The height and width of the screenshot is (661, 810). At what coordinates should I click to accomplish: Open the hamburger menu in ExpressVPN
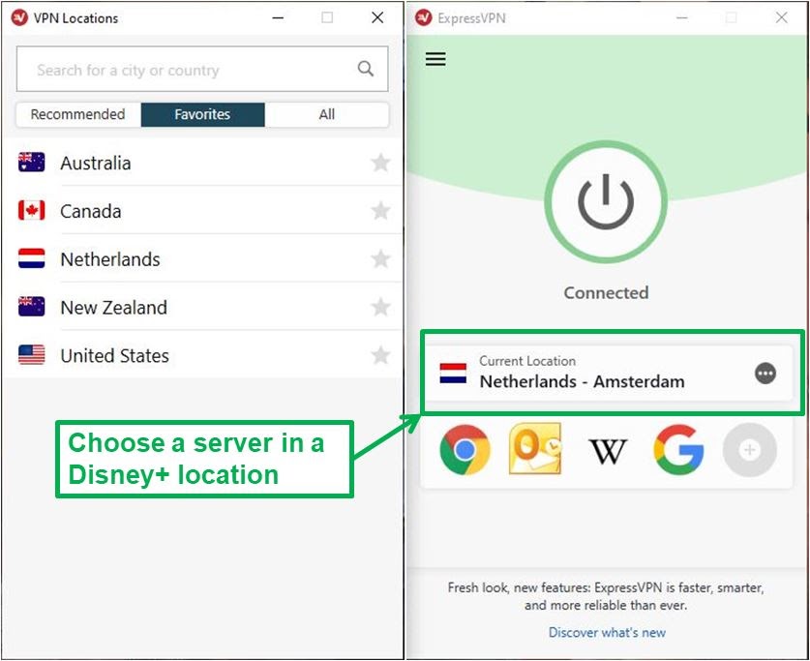point(435,59)
